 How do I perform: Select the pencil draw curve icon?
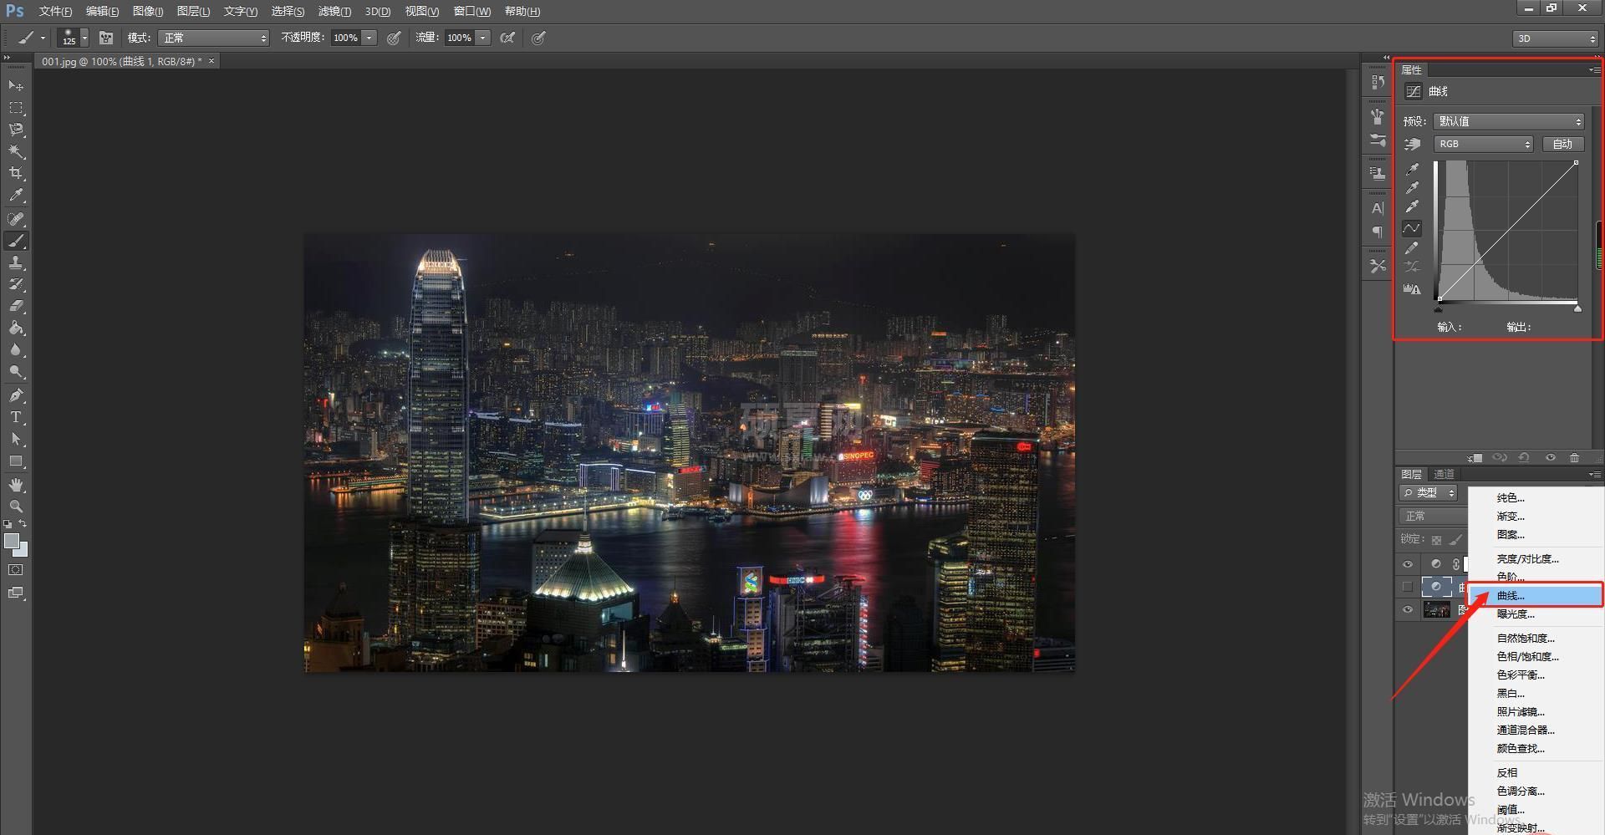click(x=1412, y=248)
